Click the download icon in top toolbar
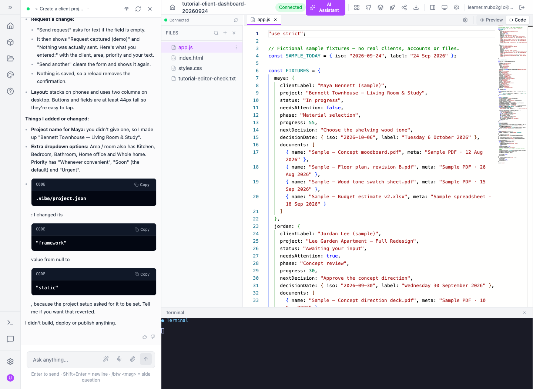This screenshot has height=389, width=533. pos(416,7)
